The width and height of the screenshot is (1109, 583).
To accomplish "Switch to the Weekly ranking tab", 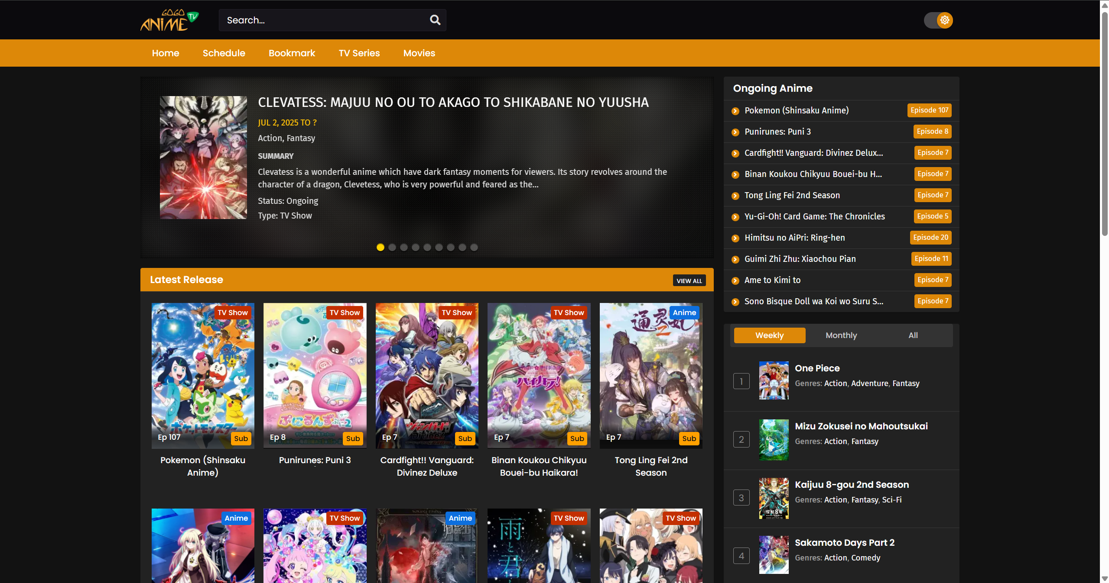I will [x=770, y=335].
